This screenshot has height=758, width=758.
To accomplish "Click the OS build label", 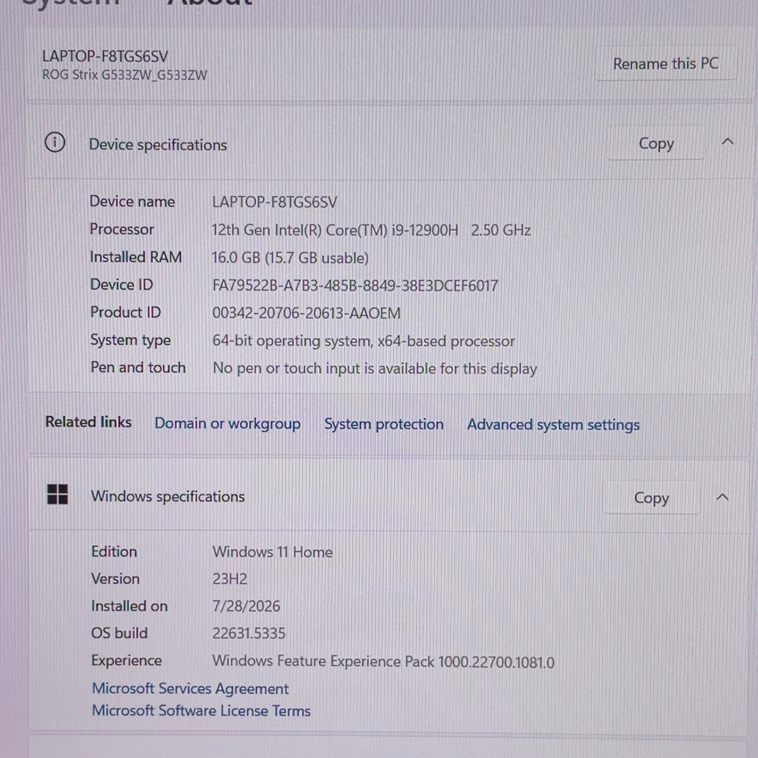I will 119,633.
